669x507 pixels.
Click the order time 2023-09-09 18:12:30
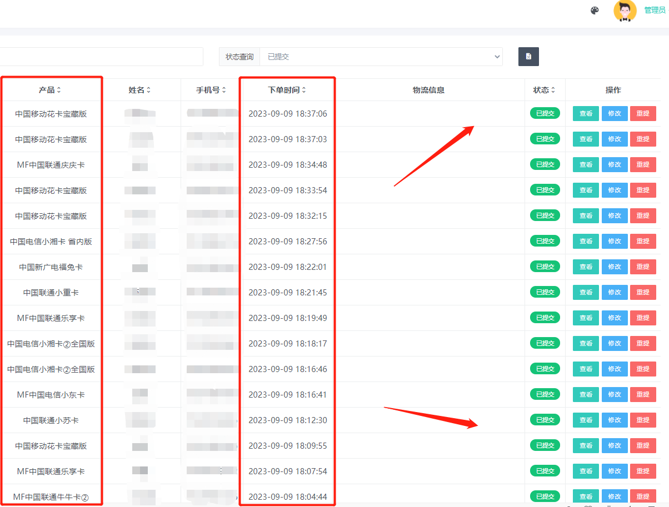(x=288, y=420)
